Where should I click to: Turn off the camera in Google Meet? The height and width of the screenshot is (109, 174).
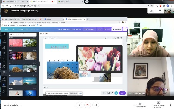coord(96,105)
